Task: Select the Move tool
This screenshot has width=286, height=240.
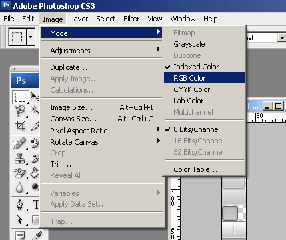Action: pyautogui.click(x=34, y=96)
